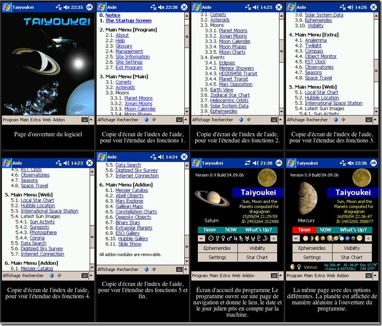
Task: Select the Jupiter symbol in the planet symbol row
Action: (x=235, y=239)
